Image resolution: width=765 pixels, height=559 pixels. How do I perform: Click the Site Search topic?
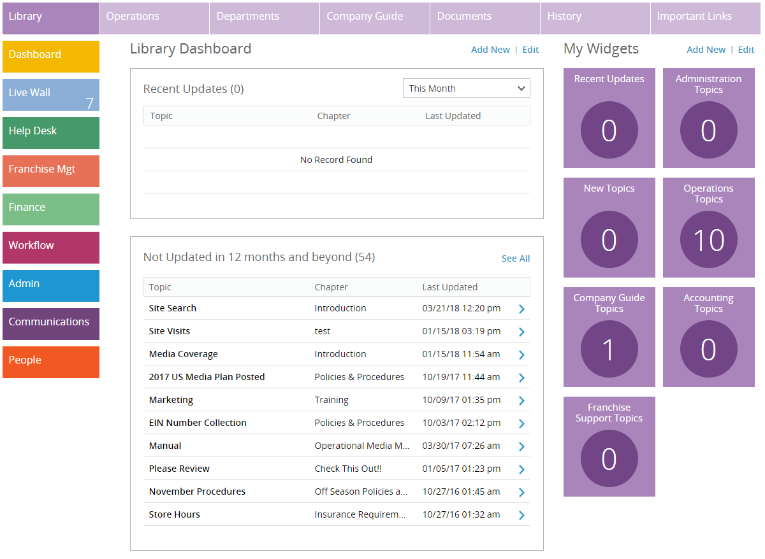tap(173, 308)
